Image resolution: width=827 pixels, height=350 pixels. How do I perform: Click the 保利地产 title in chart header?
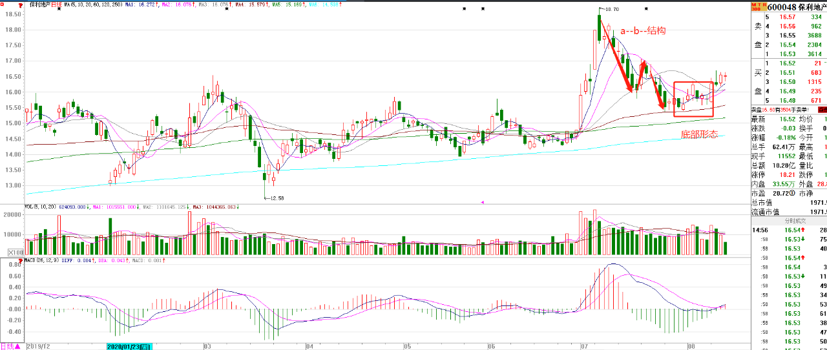39,4
